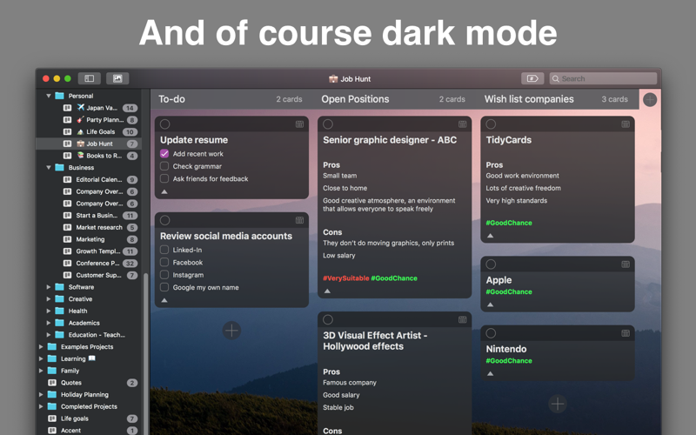The width and height of the screenshot is (696, 435).
Task: Click the tag filter button in toolbar
Action: point(532,78)
